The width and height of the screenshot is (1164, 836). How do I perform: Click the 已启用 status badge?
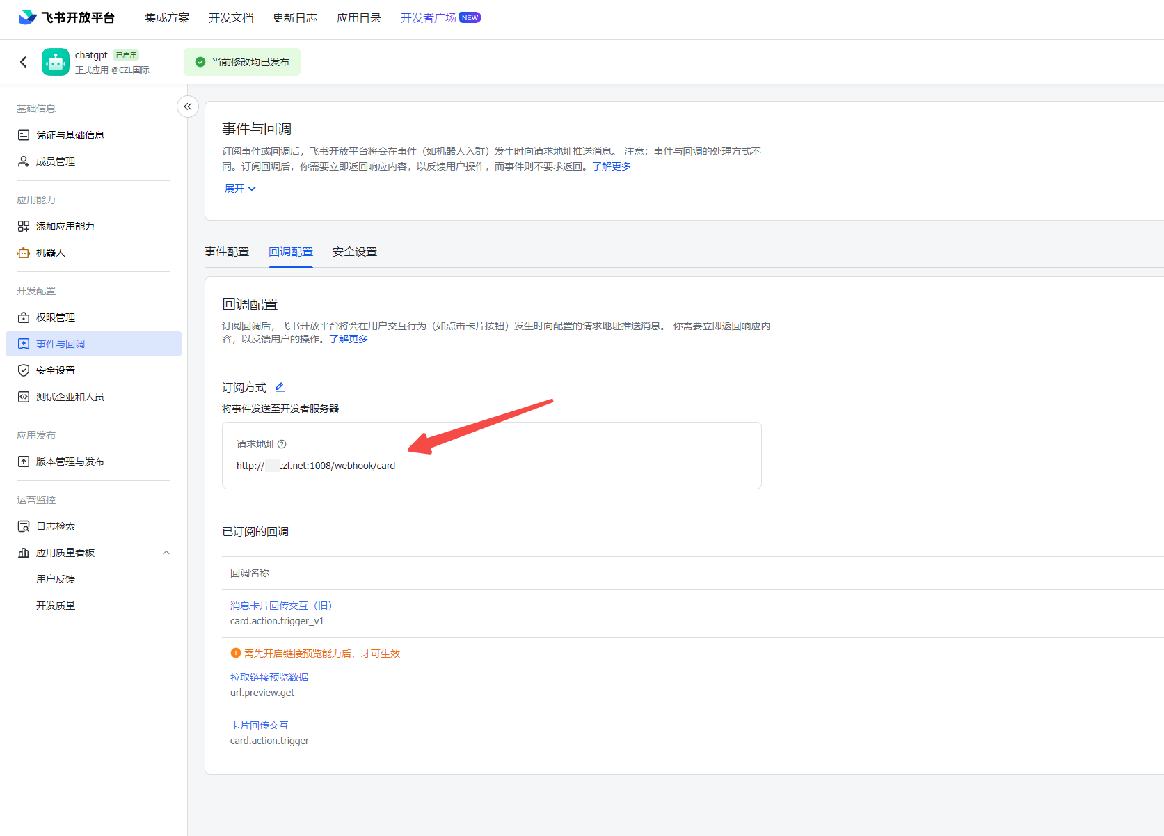click(126, 55)
